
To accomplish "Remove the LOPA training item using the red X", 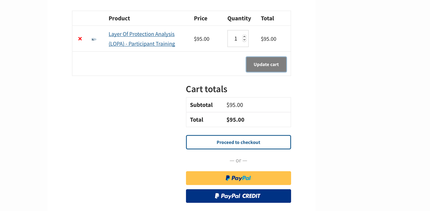I will 80,39.
